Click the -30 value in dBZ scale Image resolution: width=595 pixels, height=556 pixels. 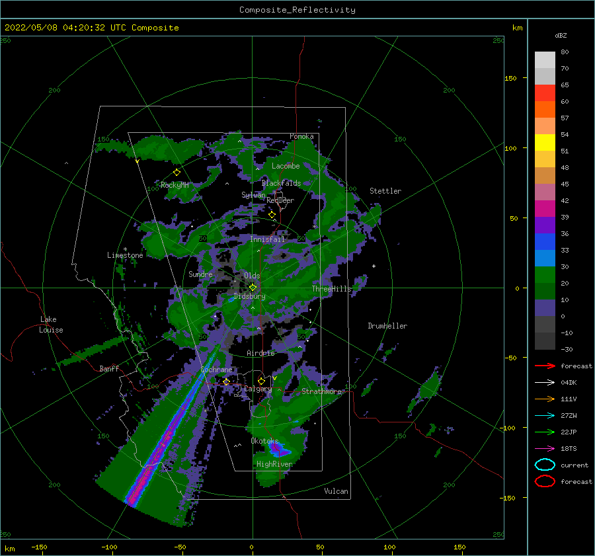(x=567, y=349)
